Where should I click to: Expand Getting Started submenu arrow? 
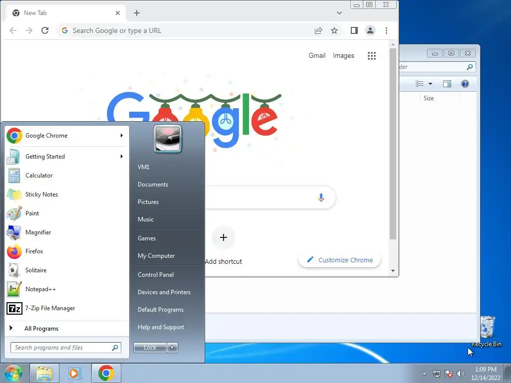(122, 157)
